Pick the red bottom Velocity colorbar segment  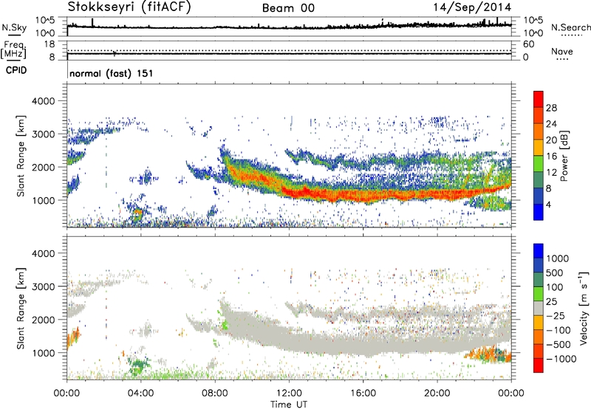click(539, 365)
